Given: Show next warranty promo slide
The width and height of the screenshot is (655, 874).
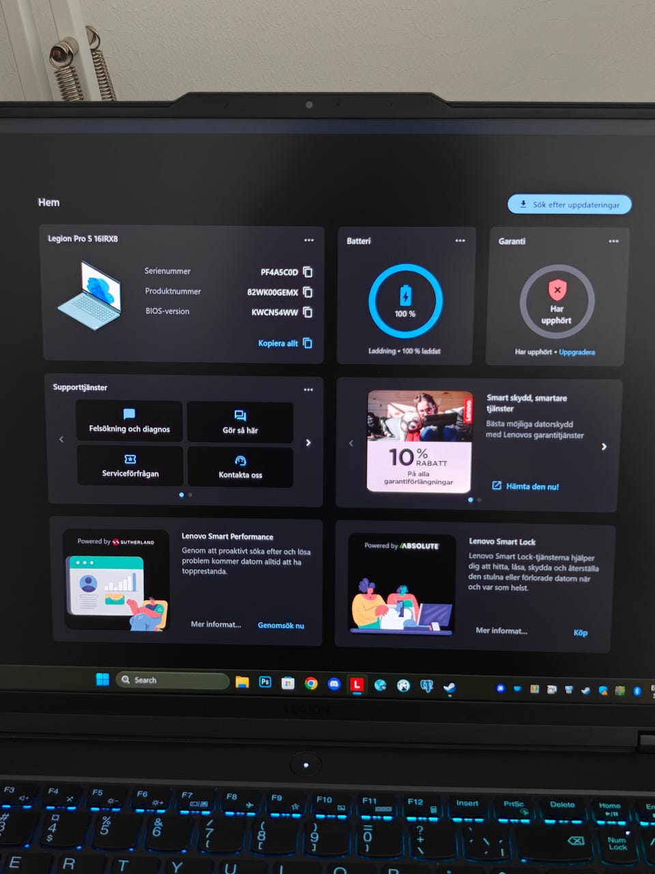Looking at the screenshot, I should (604, 447).
